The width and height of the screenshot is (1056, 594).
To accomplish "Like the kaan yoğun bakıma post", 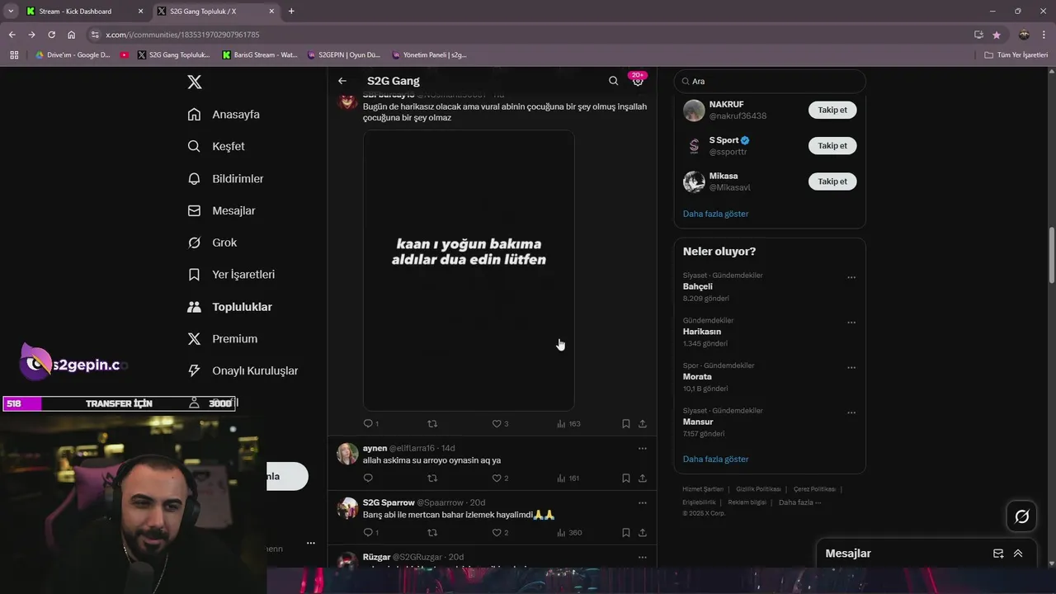I will [x=497, y=423].
